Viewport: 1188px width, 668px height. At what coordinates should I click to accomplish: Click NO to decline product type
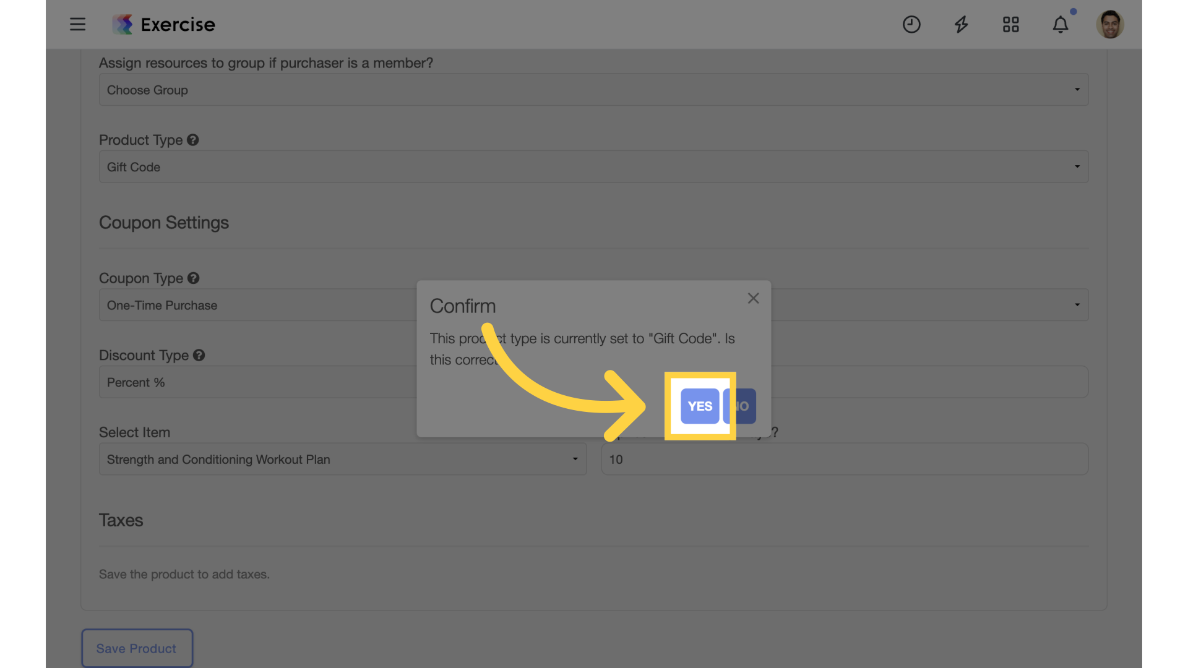coord(739,405)
